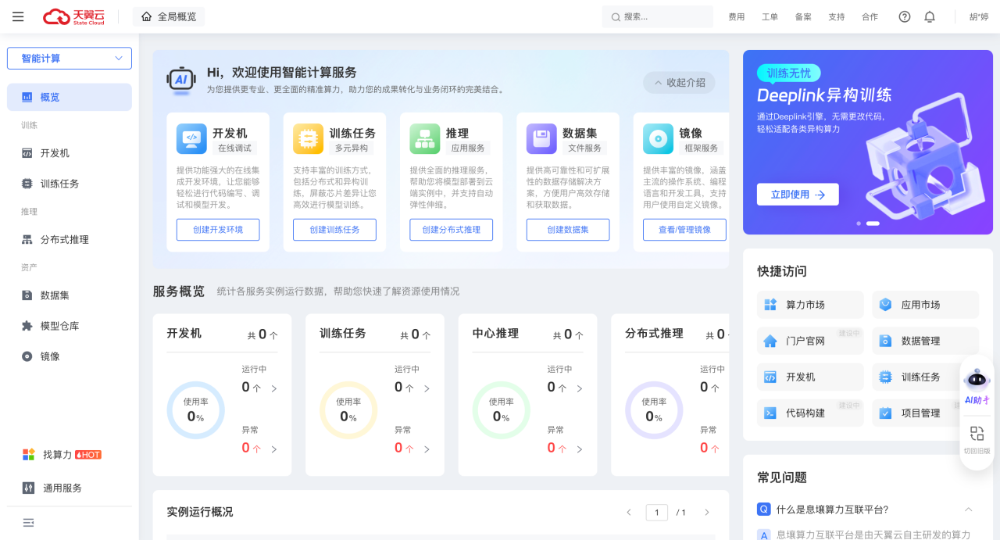This screenshot has width=1000, height=540.
Task: Click the 分布式推理 sidebar icon
Action: (27, 240)
